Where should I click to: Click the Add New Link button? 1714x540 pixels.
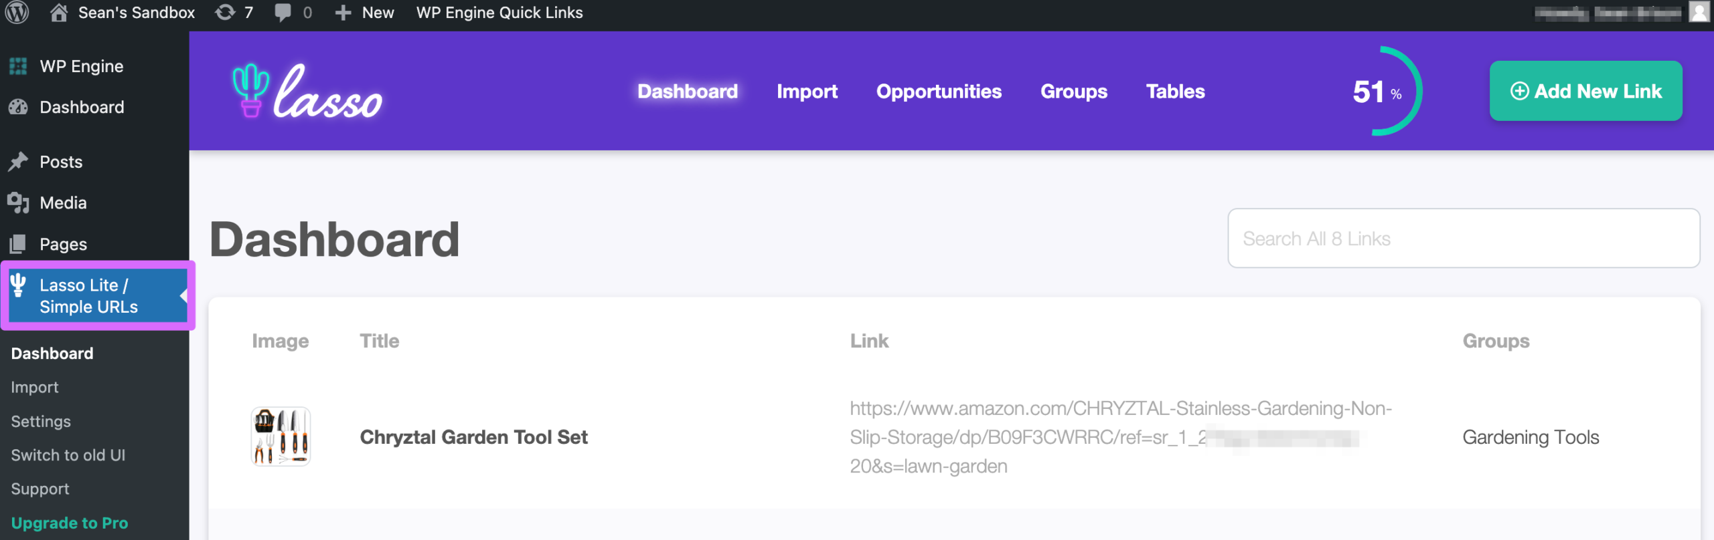[1585, 91]
